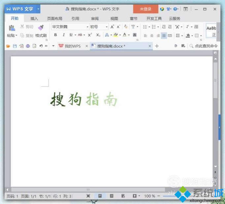Click the vertical scrollbar down arrow
Image resolution: width=225 pixels, height=204 pixels.
click(215, 166)
